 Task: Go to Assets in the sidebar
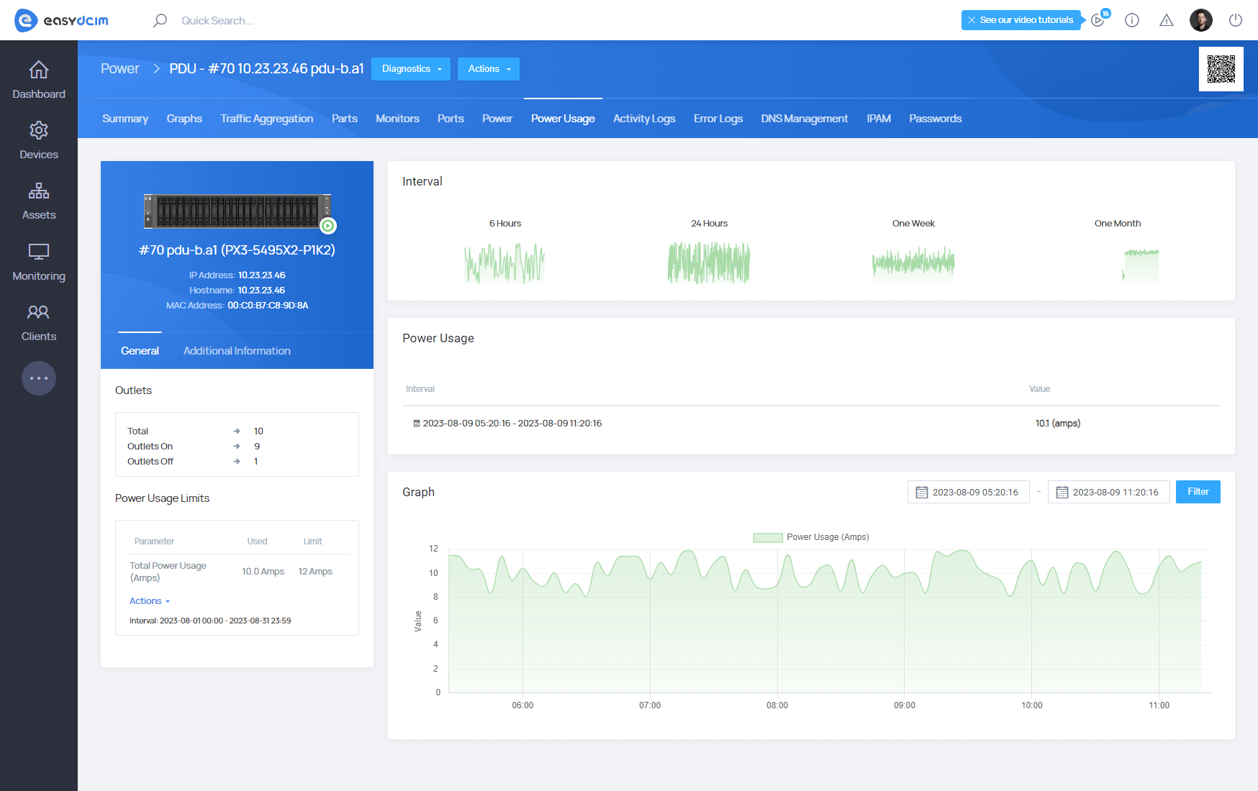39,191
